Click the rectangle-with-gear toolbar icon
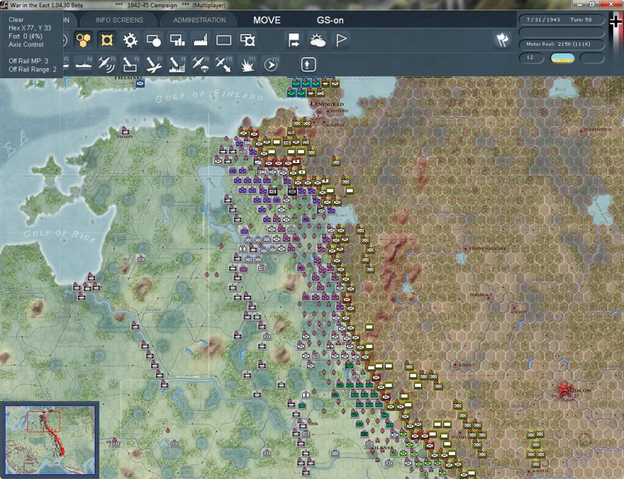The image size is (624, 479). tap(247, 40)
